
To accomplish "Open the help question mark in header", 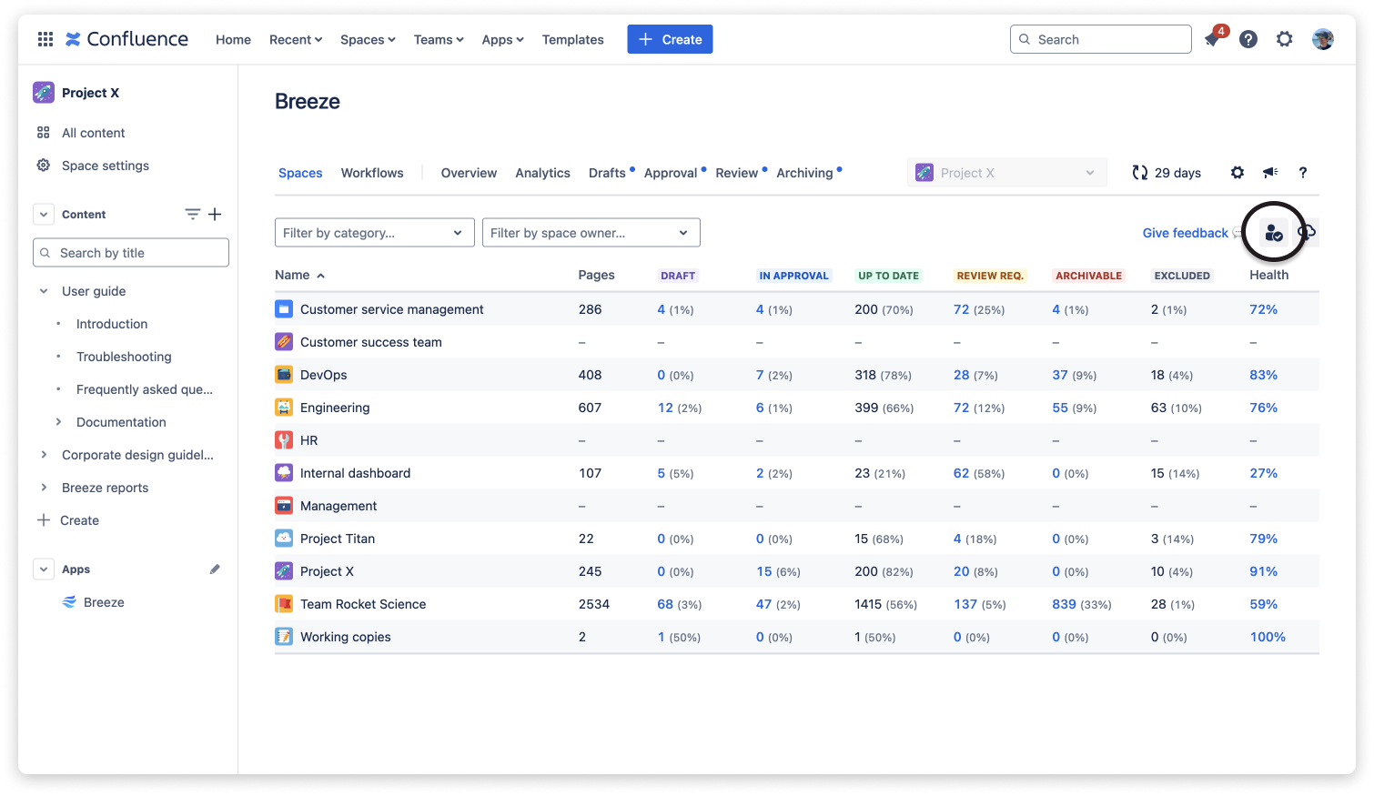I will tap(1248, 39).
